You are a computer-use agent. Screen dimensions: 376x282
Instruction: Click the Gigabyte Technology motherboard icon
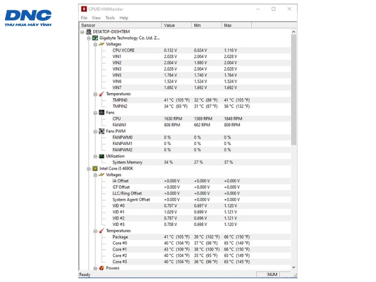pos(95,38)
